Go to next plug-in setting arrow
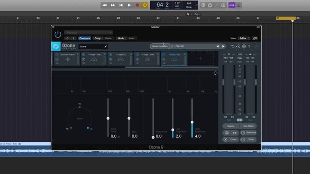The height and width of the screenshot is (174, 310). (x=73, y=38)
